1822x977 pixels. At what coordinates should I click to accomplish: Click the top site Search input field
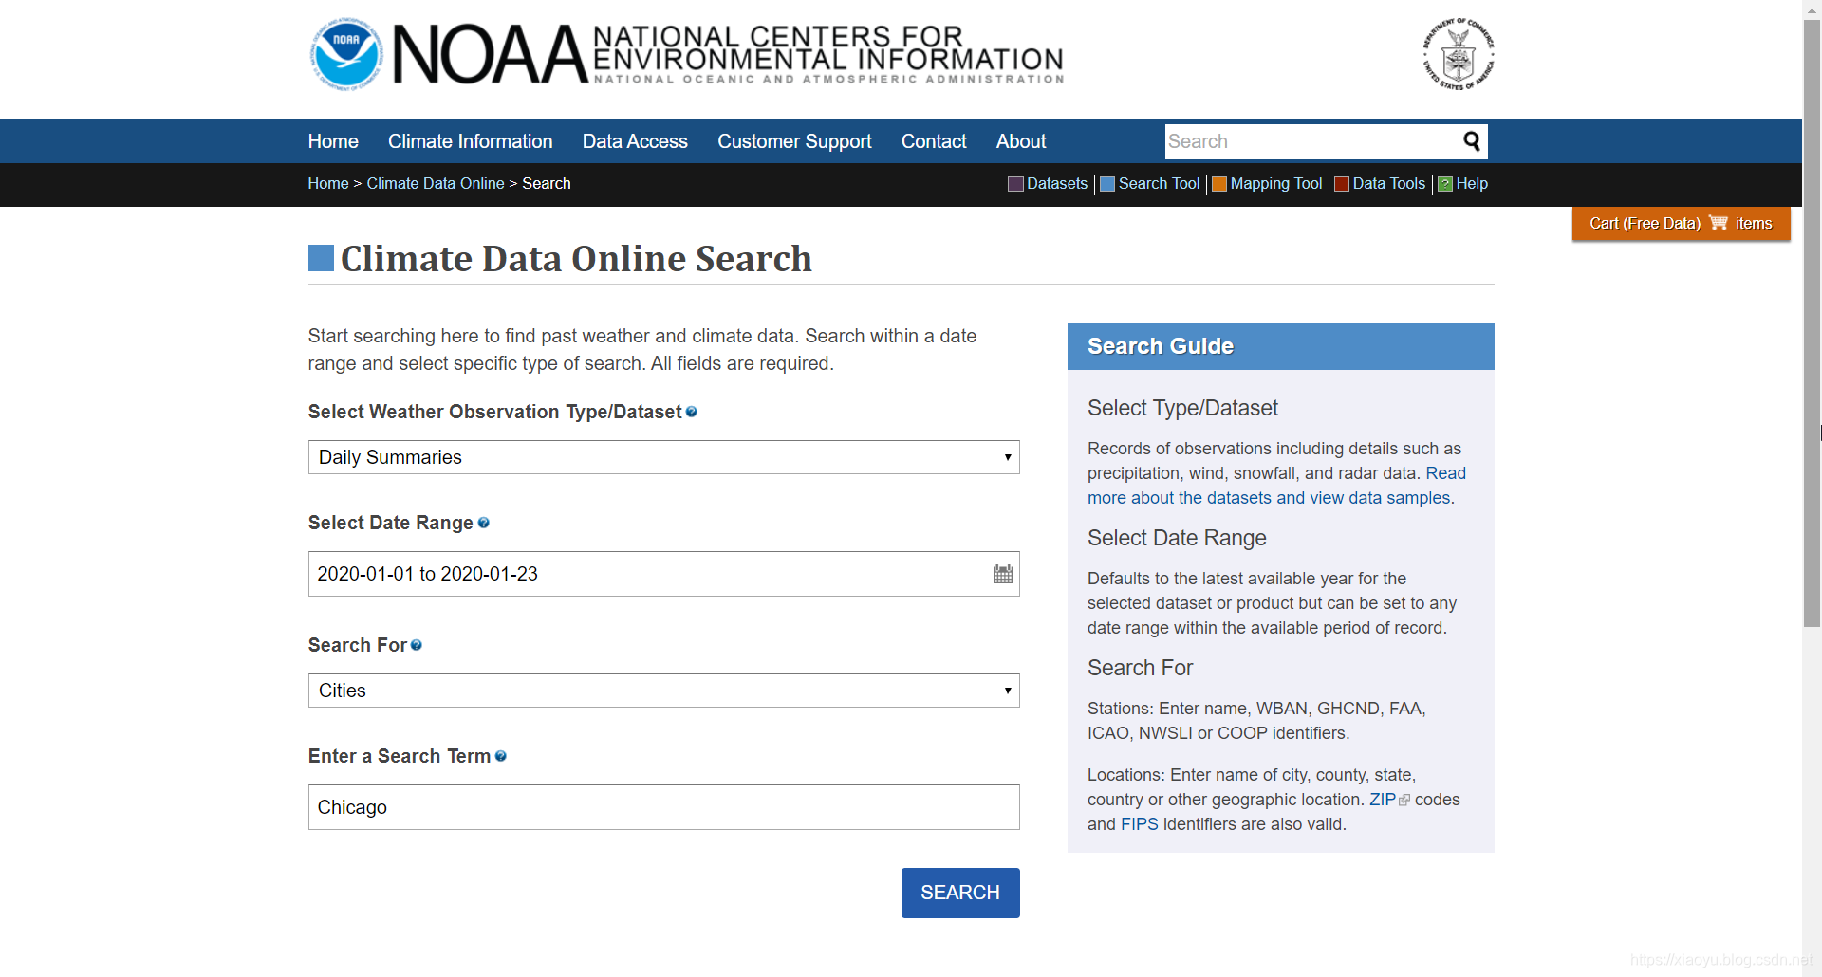pos(1312,141)
